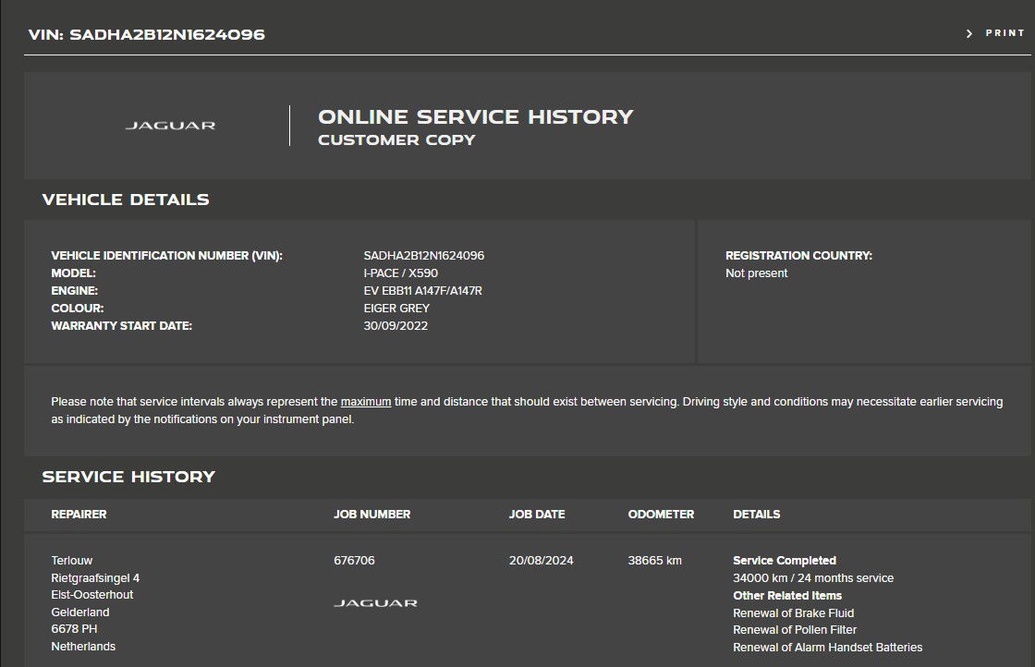Image resolution: width=1035 pixels, height=667 pixels.
Task: Click the model value I-PACE / X590
Action: point(401,273)
